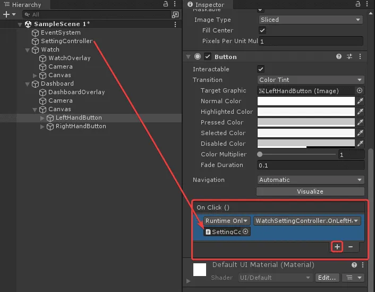The height and width of the screenshot is (292, 375).
Task: Open the Button component context menu dots
Action: click(360, 56)
